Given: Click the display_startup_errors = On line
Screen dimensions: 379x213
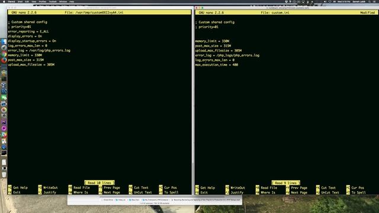Looking at the screenshot, I should (32, 41).
